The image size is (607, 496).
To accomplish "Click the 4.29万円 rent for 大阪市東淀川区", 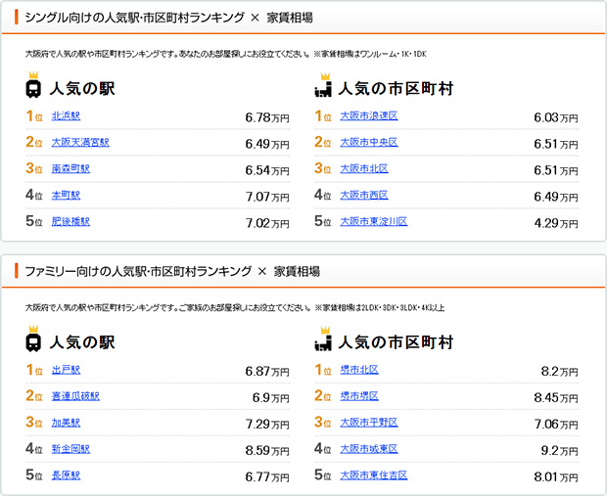I will click(x=556, y=223).
